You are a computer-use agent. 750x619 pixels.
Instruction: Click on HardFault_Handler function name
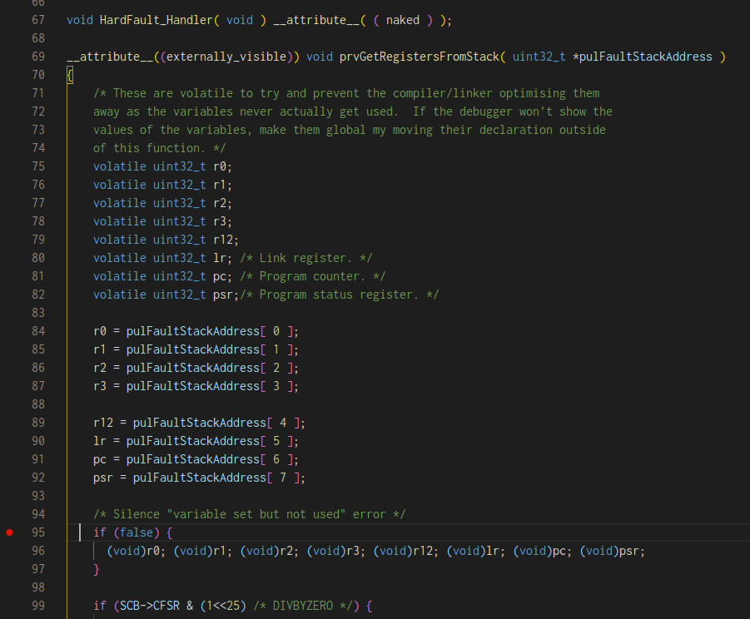click(x=156, y=20)
